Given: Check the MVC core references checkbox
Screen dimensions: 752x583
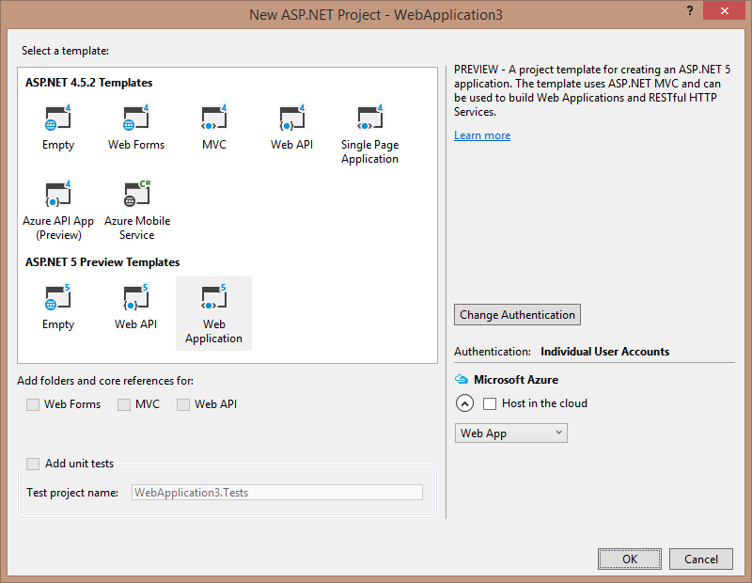Looking at the screenshot, I should point(124,404).
